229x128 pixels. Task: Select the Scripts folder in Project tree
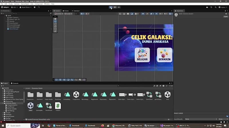(x=8, y=113)
